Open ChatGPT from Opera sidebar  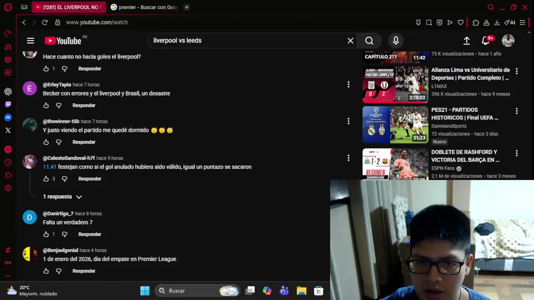coord(8,92)
